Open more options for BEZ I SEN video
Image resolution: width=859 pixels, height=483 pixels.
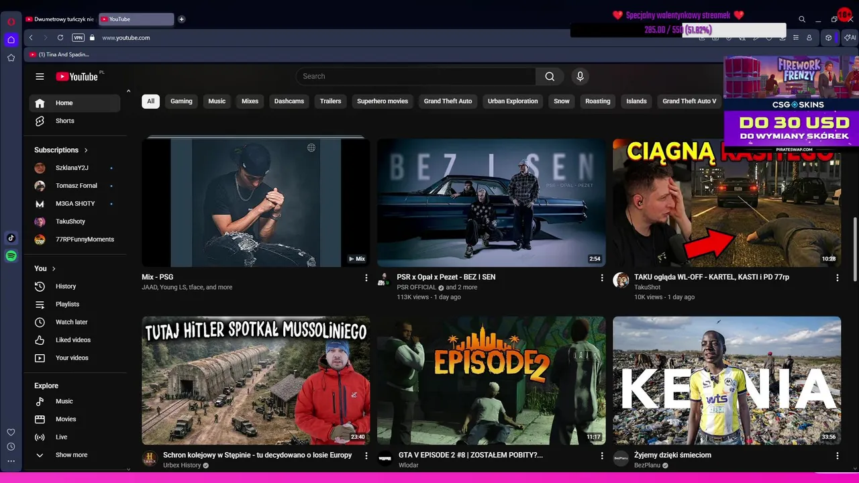click(601, 278)
